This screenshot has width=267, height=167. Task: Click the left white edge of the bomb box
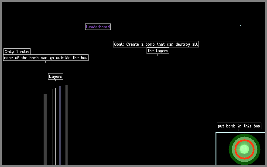[216, 149]
